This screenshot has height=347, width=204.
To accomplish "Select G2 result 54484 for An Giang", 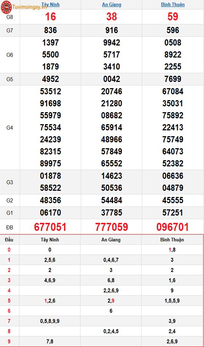I will pyautogui.click(x=112, y=200).
